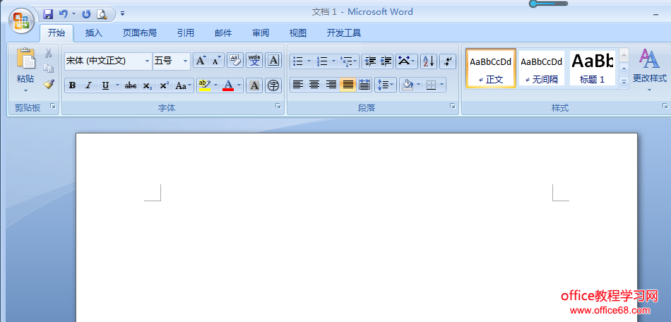
Task: Copy selection with the copy icon
Action: coord(48,68)
